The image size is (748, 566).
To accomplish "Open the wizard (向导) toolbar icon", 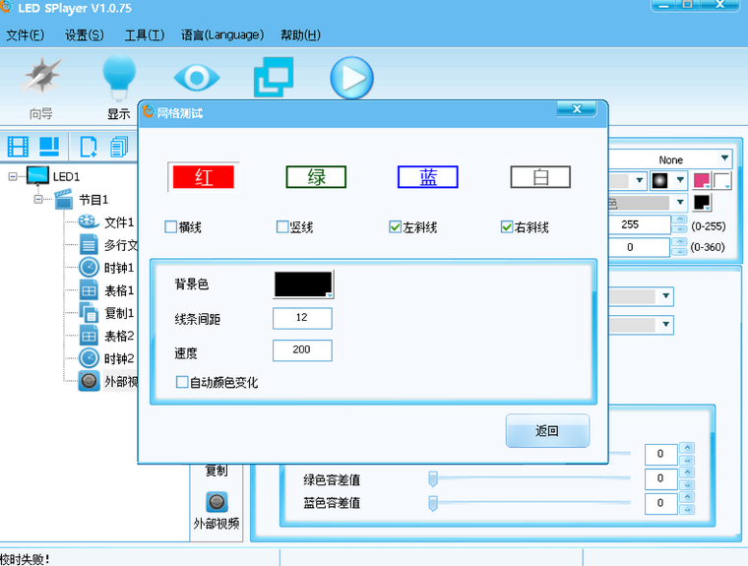I will [41, 76].
